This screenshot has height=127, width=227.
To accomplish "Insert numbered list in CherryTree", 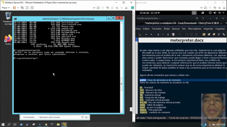I will pos(192,35).
